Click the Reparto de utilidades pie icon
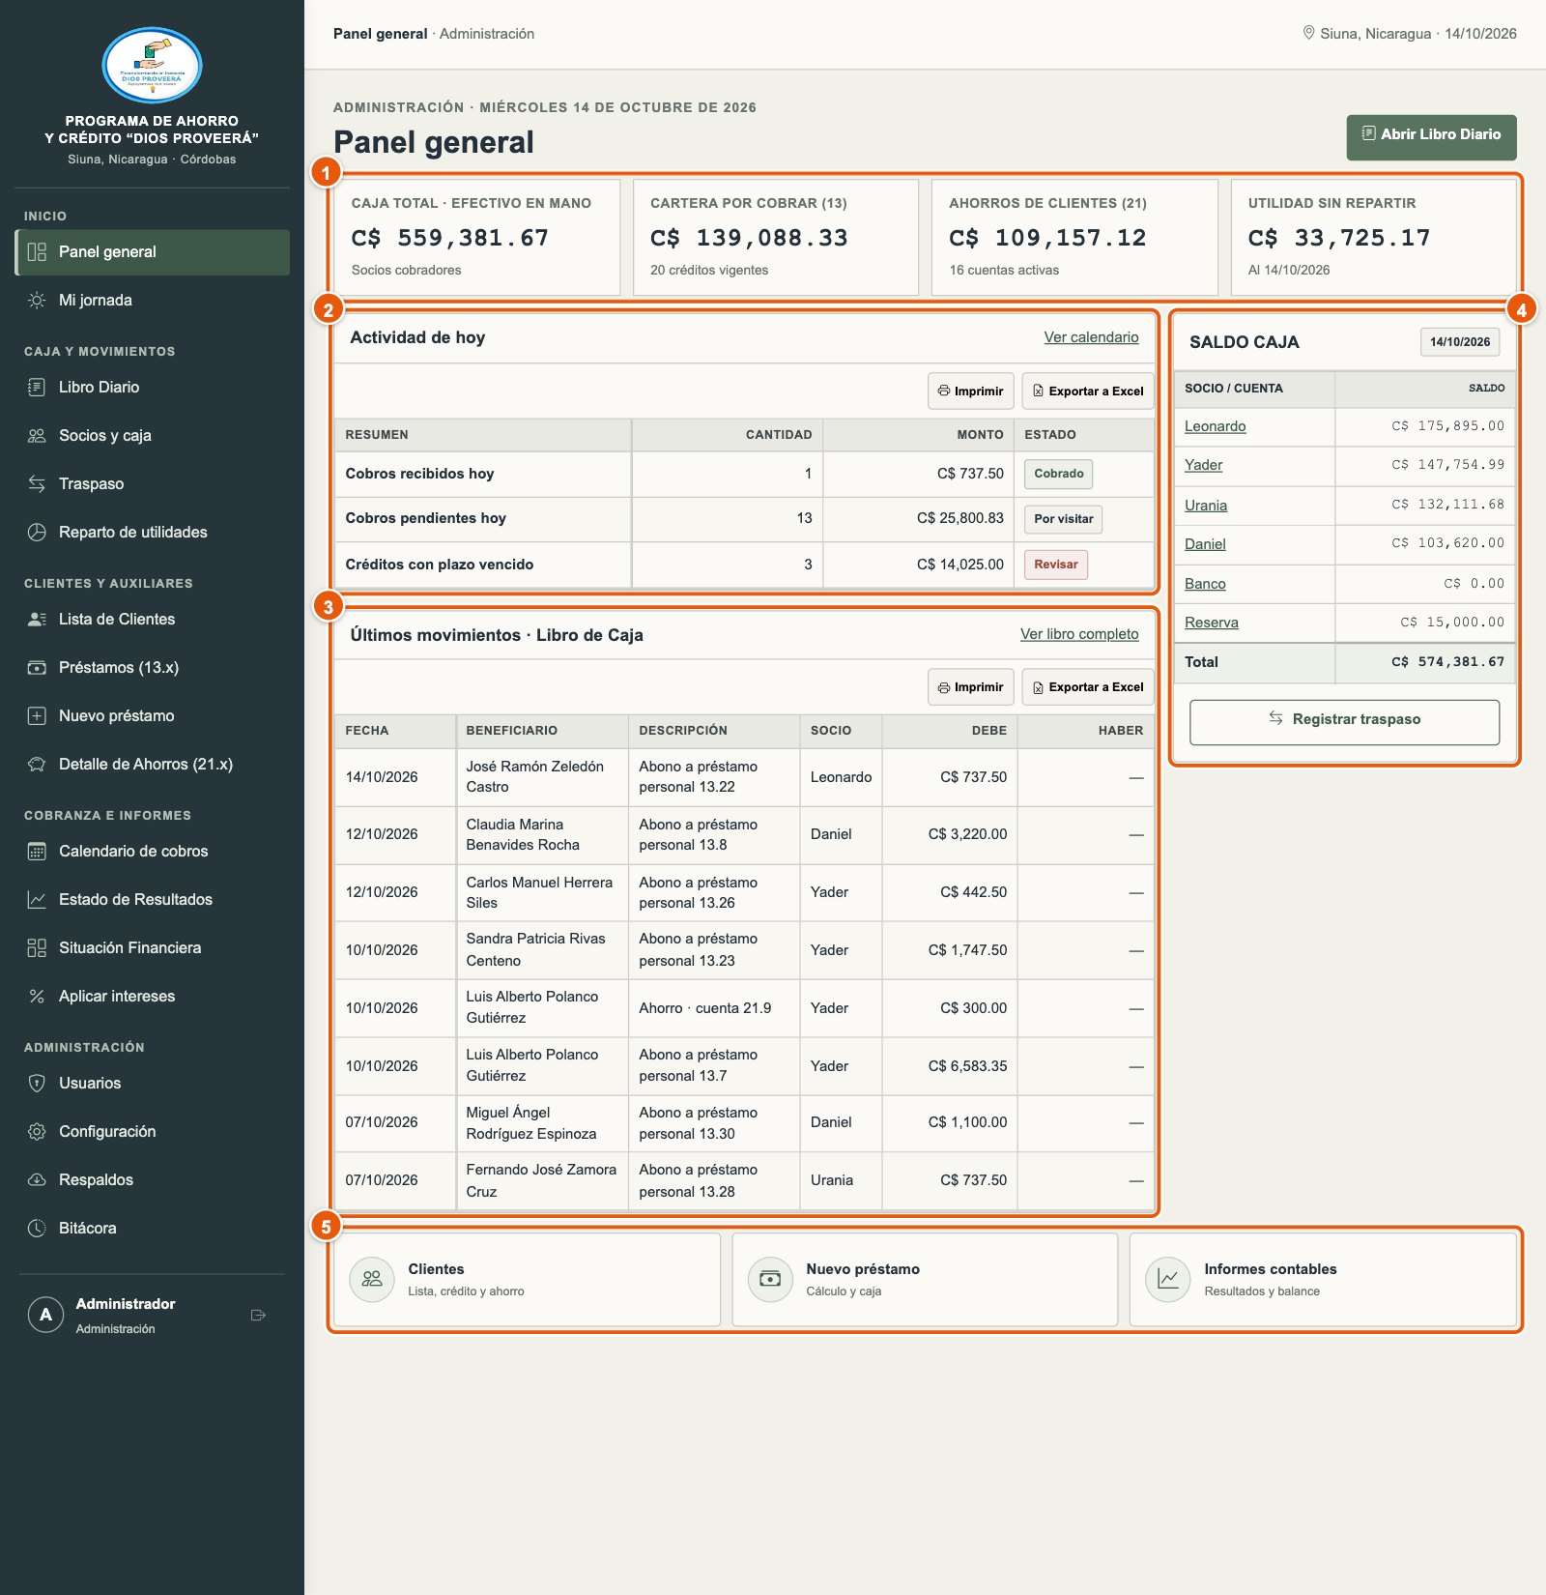This screenshot has height=1595, width=1546. click(x=37, y=532)
